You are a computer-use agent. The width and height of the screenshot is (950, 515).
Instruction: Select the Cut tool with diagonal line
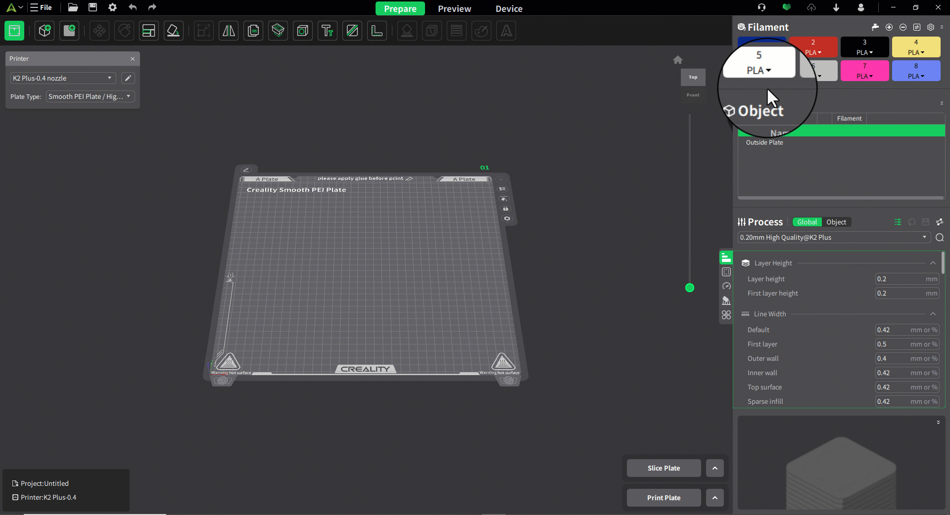coord(352,31)
